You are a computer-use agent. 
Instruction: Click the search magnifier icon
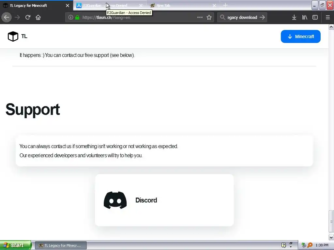[222, 18]
